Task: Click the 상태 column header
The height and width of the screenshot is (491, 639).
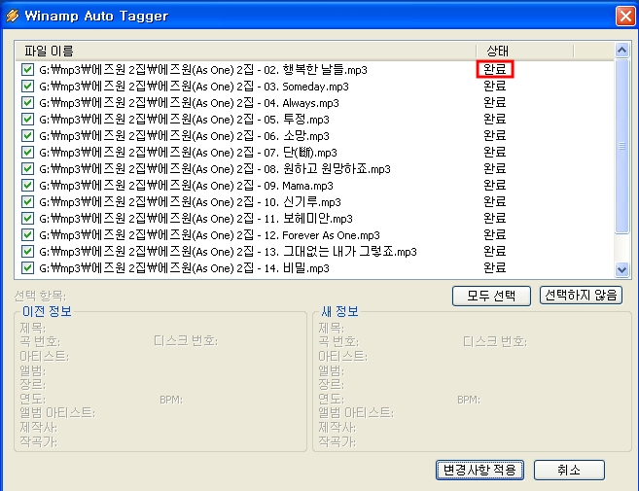Action: [525, 51]
